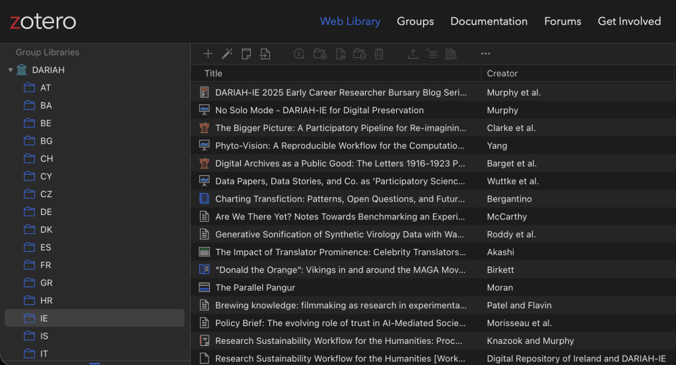The width and height of the screenshot is (676, 365).
Task: Open the IT collection
Action: [94, 353]
